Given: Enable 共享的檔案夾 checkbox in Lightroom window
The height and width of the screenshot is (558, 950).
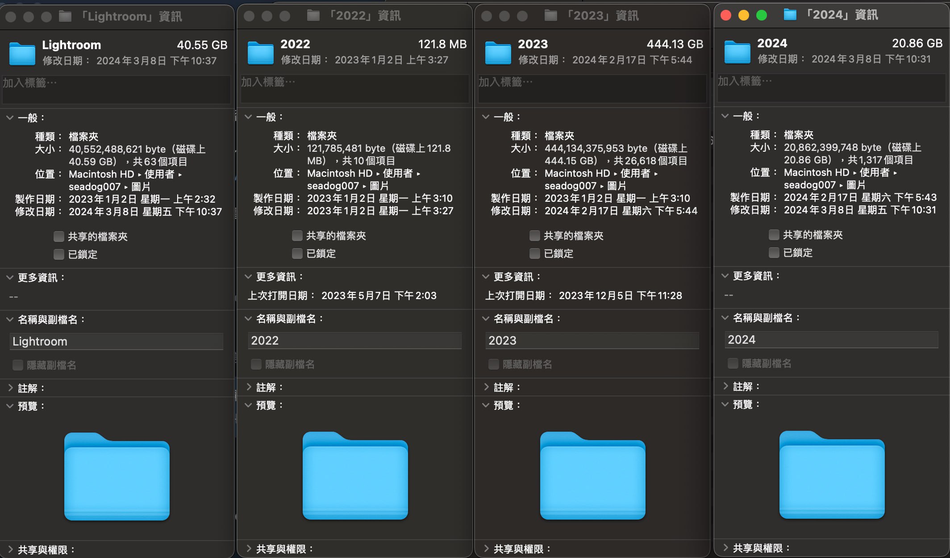Looking at the screenshot, I should click(59, 236).
